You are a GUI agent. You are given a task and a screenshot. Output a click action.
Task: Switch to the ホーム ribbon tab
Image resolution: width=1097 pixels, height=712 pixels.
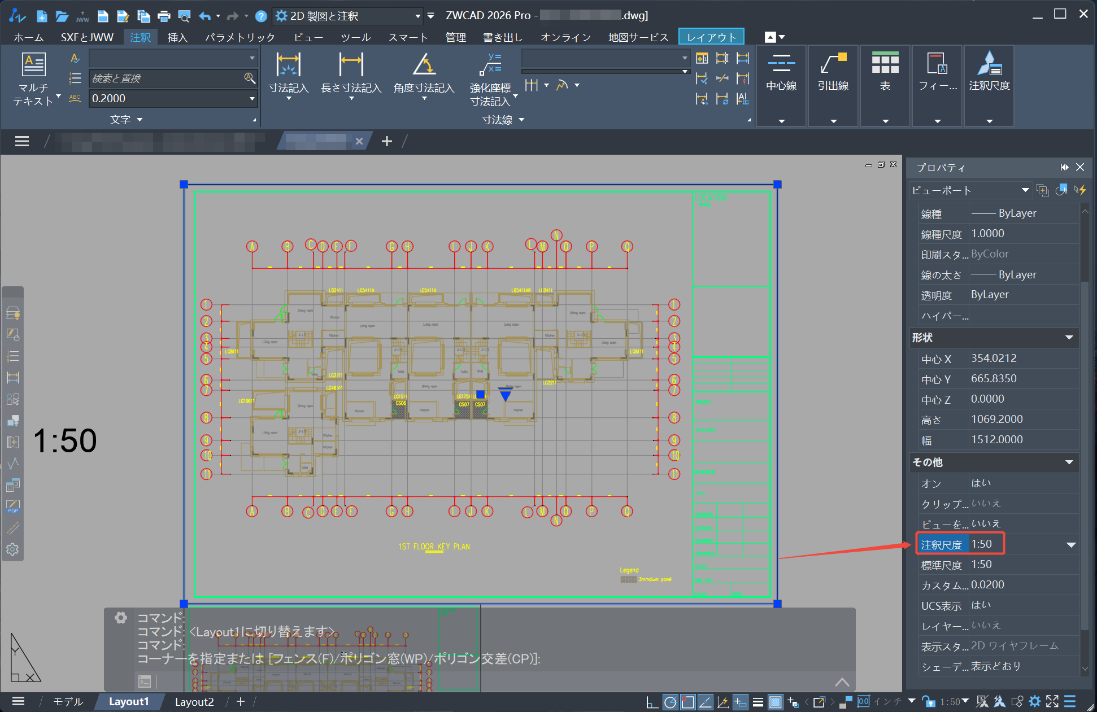click(x=28, y=37)
